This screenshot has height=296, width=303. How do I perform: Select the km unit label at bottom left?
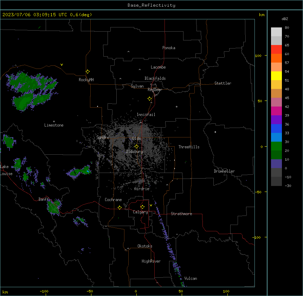(5, 292)
